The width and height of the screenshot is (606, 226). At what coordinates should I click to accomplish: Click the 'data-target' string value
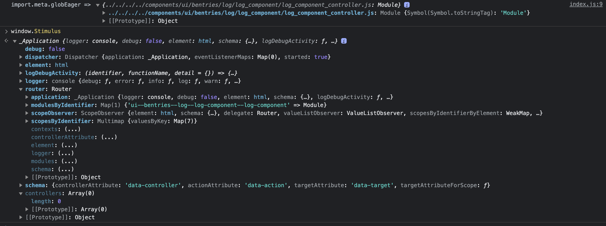click(x=372, y=185)
